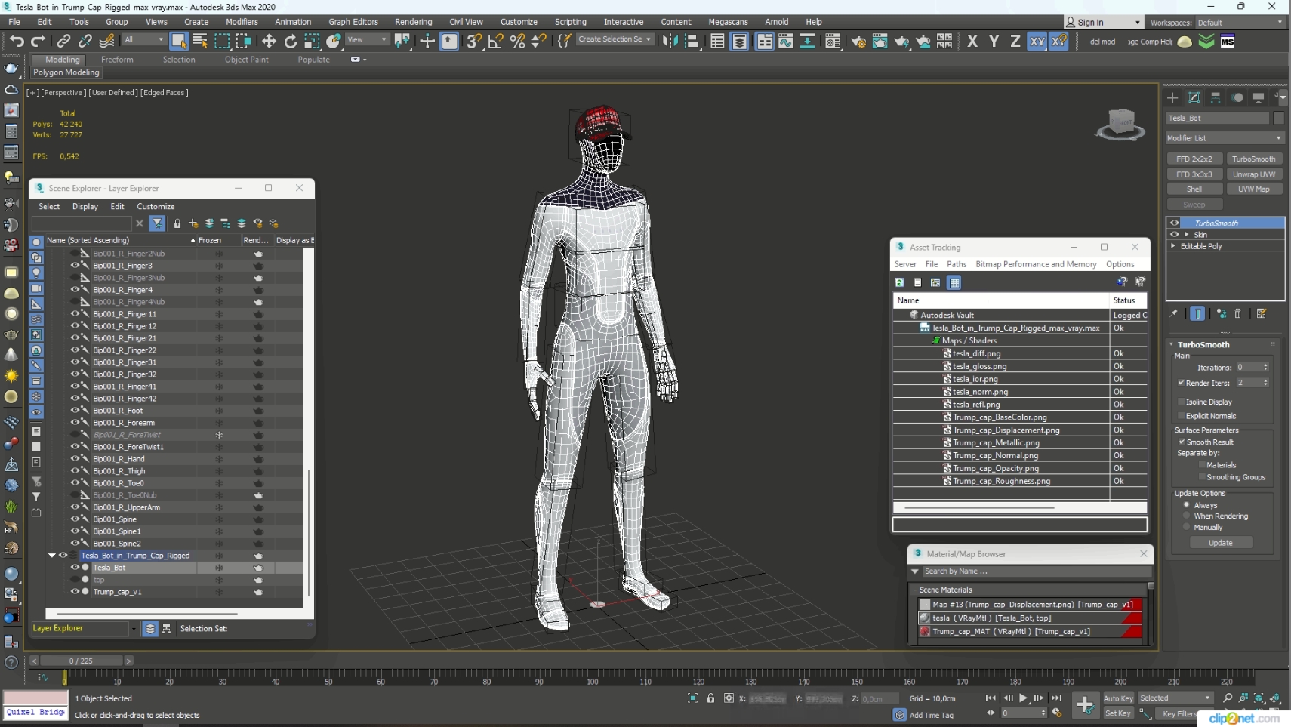Click the TurboSmooth modifier button
Image resolution: width=1291 pixels, height=727 pixels.
coord(1254,159)
